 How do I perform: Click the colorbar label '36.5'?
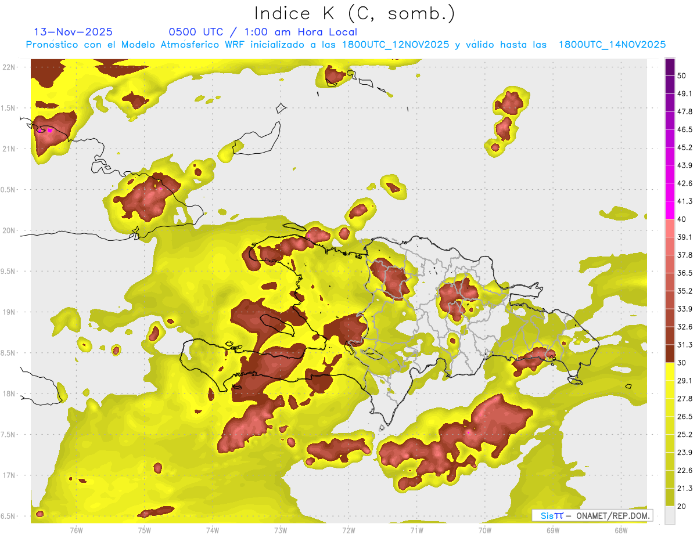pyautogui.click(x=684, y=273)
